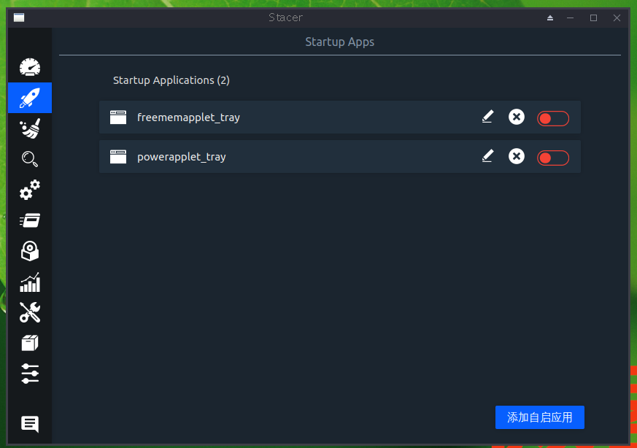Screen dimensions: 637x448
Task: Enable the freememapplet_tray startup toggle
Action: click(x=552, y=118)
